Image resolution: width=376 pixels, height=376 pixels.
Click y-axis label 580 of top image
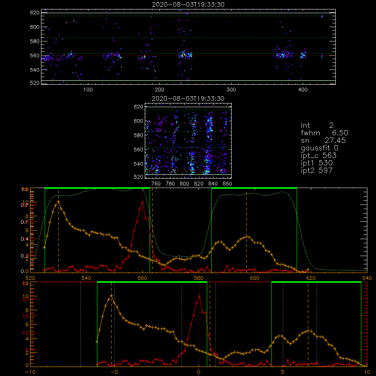(35, 41)
